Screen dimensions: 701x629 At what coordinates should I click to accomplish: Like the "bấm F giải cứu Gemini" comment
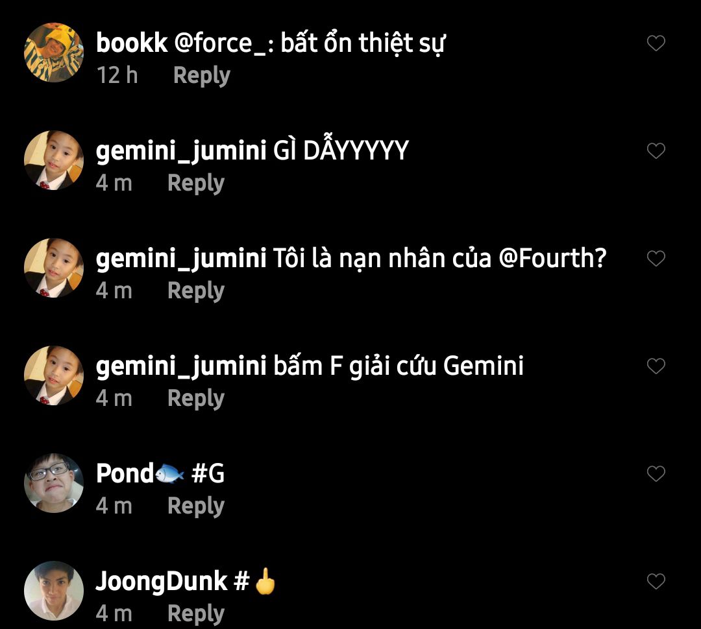pos(656,366)
